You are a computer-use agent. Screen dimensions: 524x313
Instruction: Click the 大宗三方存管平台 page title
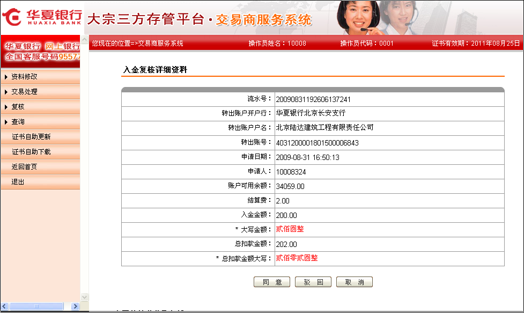[x=146, y=19]
